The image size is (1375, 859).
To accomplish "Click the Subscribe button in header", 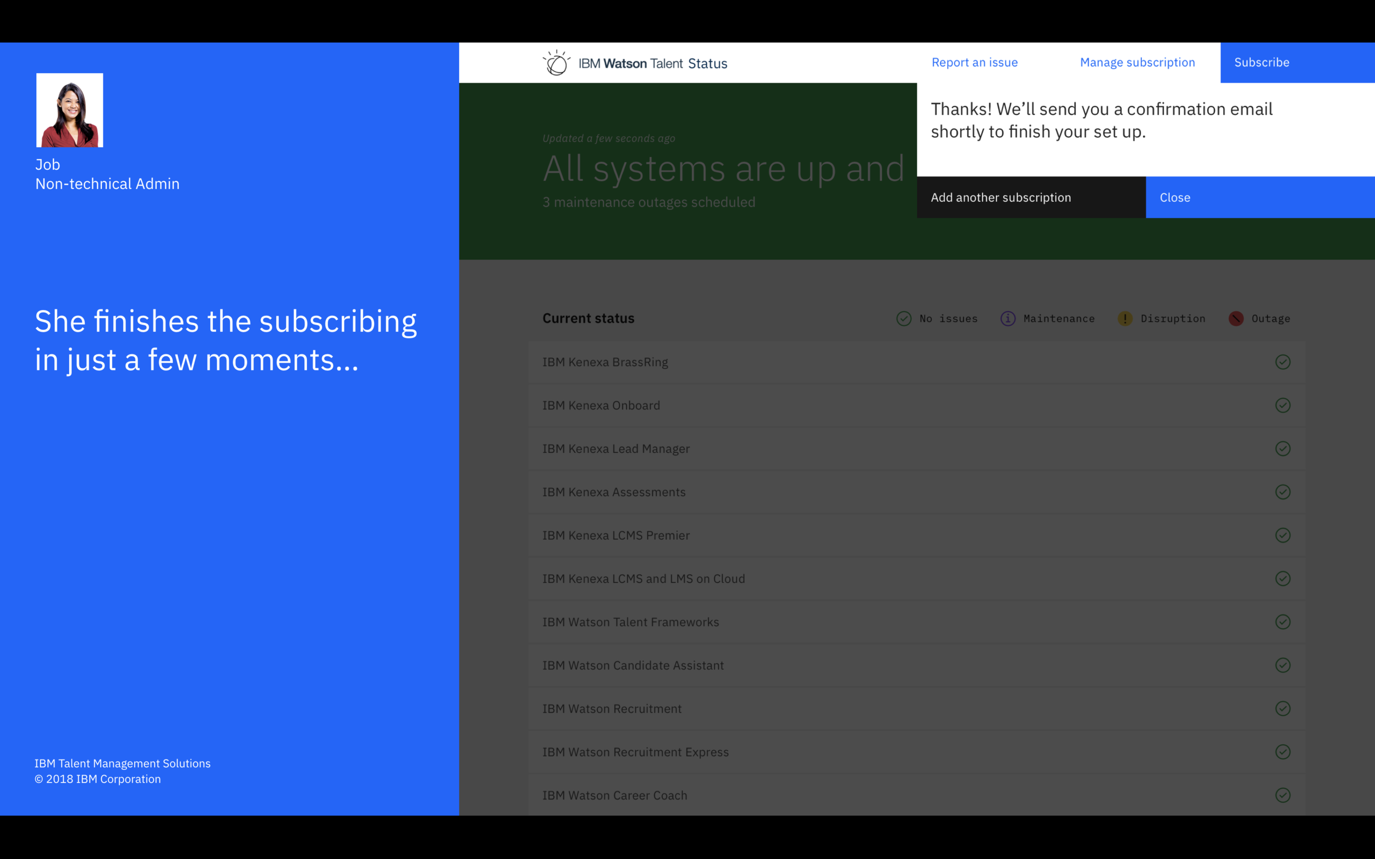I will [1297, 63].
